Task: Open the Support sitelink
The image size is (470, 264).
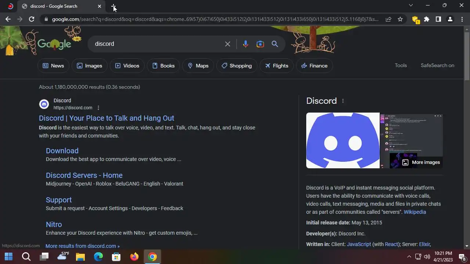Action: coord(59,200)
